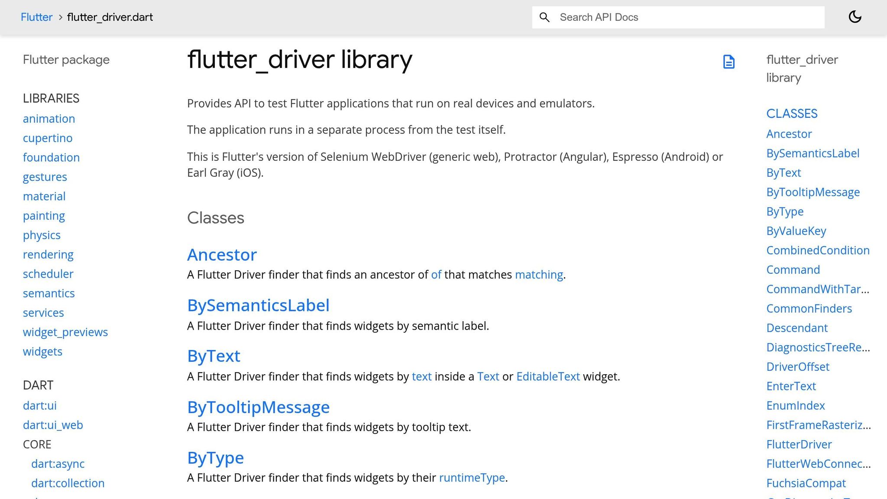Open the Ancestor class page
This screenshot has width=887, height=499.
tap(221, 255)
